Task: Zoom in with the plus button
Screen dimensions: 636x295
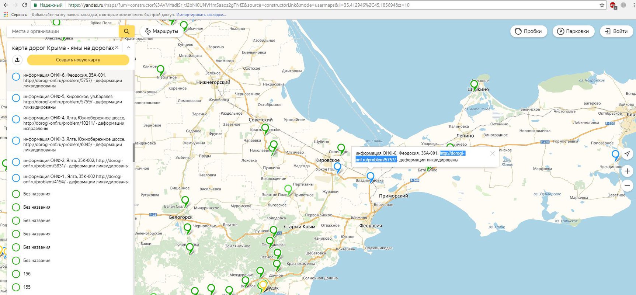Action: 627,171
